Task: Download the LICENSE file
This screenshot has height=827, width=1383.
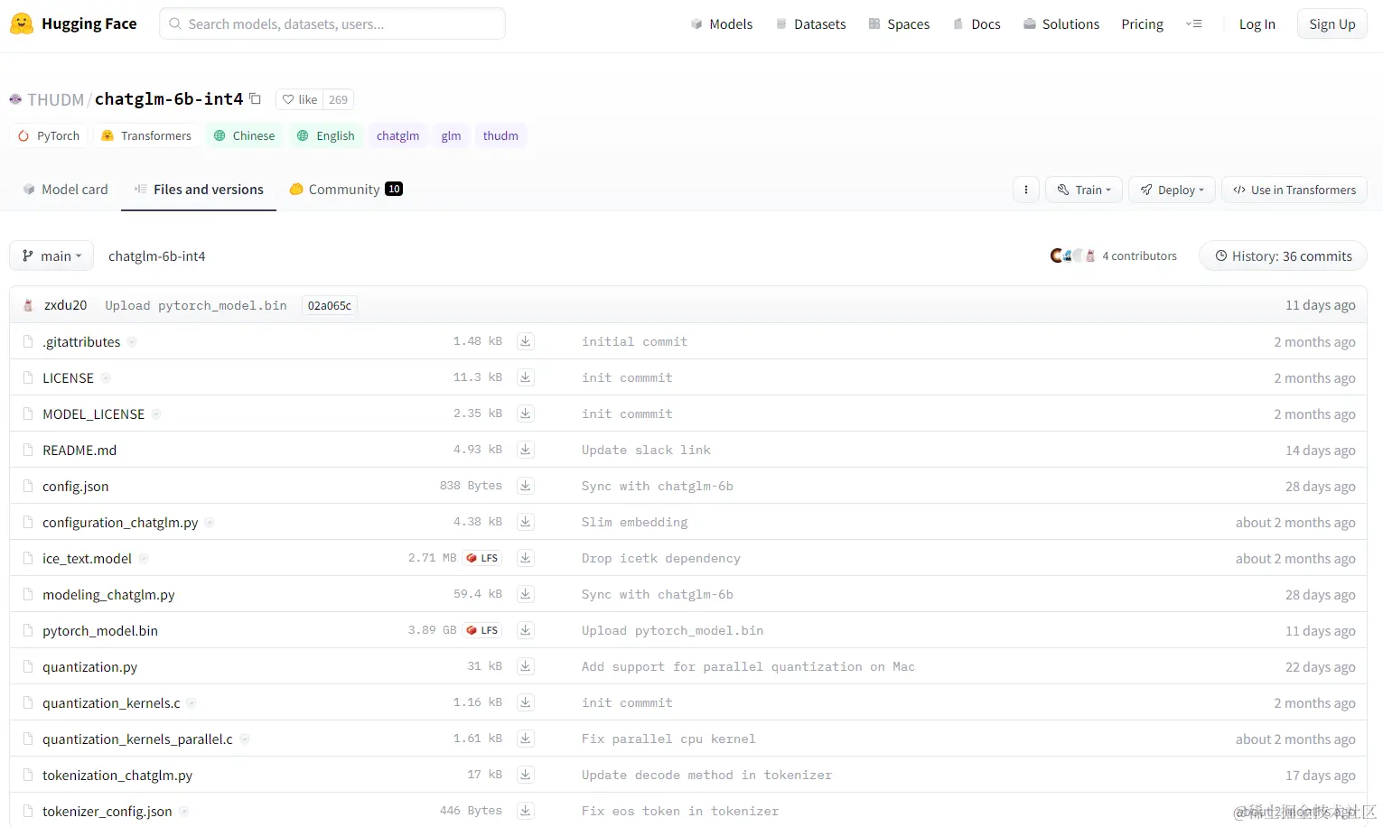Action: click(x=525, y=377)
